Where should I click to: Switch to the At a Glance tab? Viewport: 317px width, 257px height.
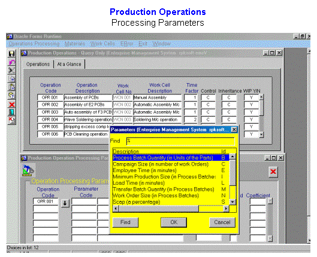point(69,65)
